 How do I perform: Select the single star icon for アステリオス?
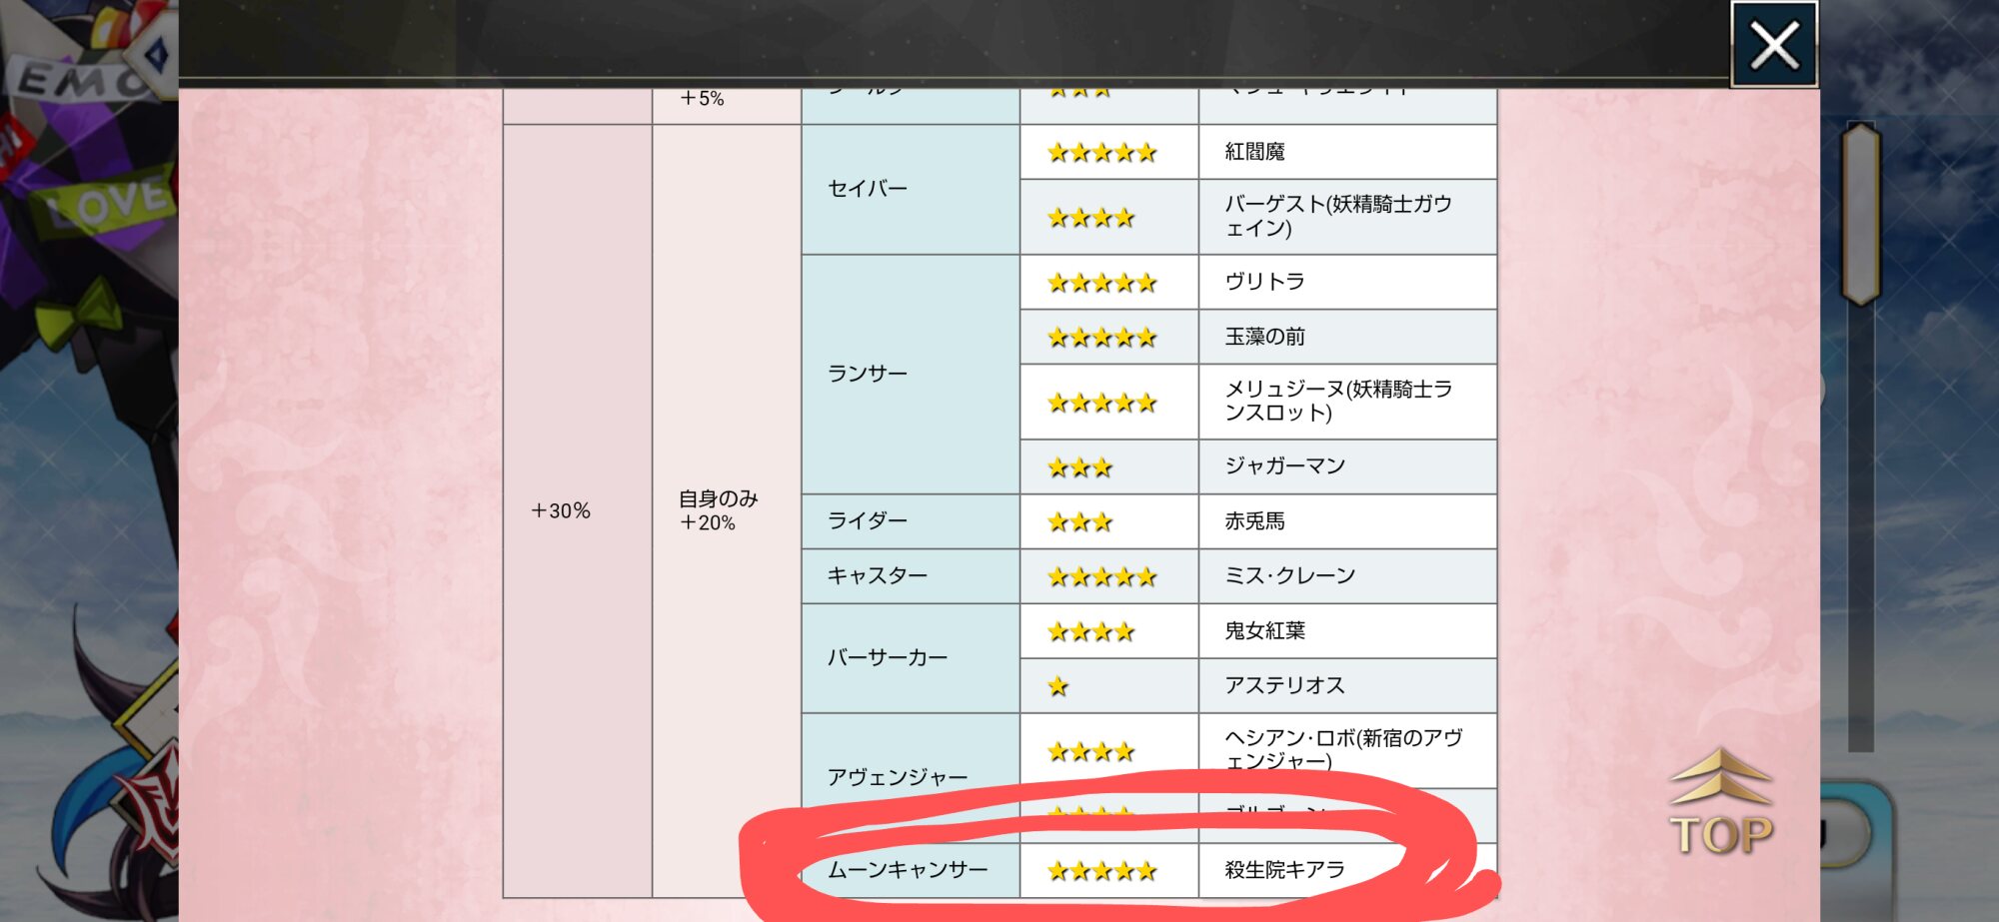click(x=1058, y=686)
